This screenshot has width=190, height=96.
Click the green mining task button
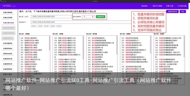pos(101,17)
